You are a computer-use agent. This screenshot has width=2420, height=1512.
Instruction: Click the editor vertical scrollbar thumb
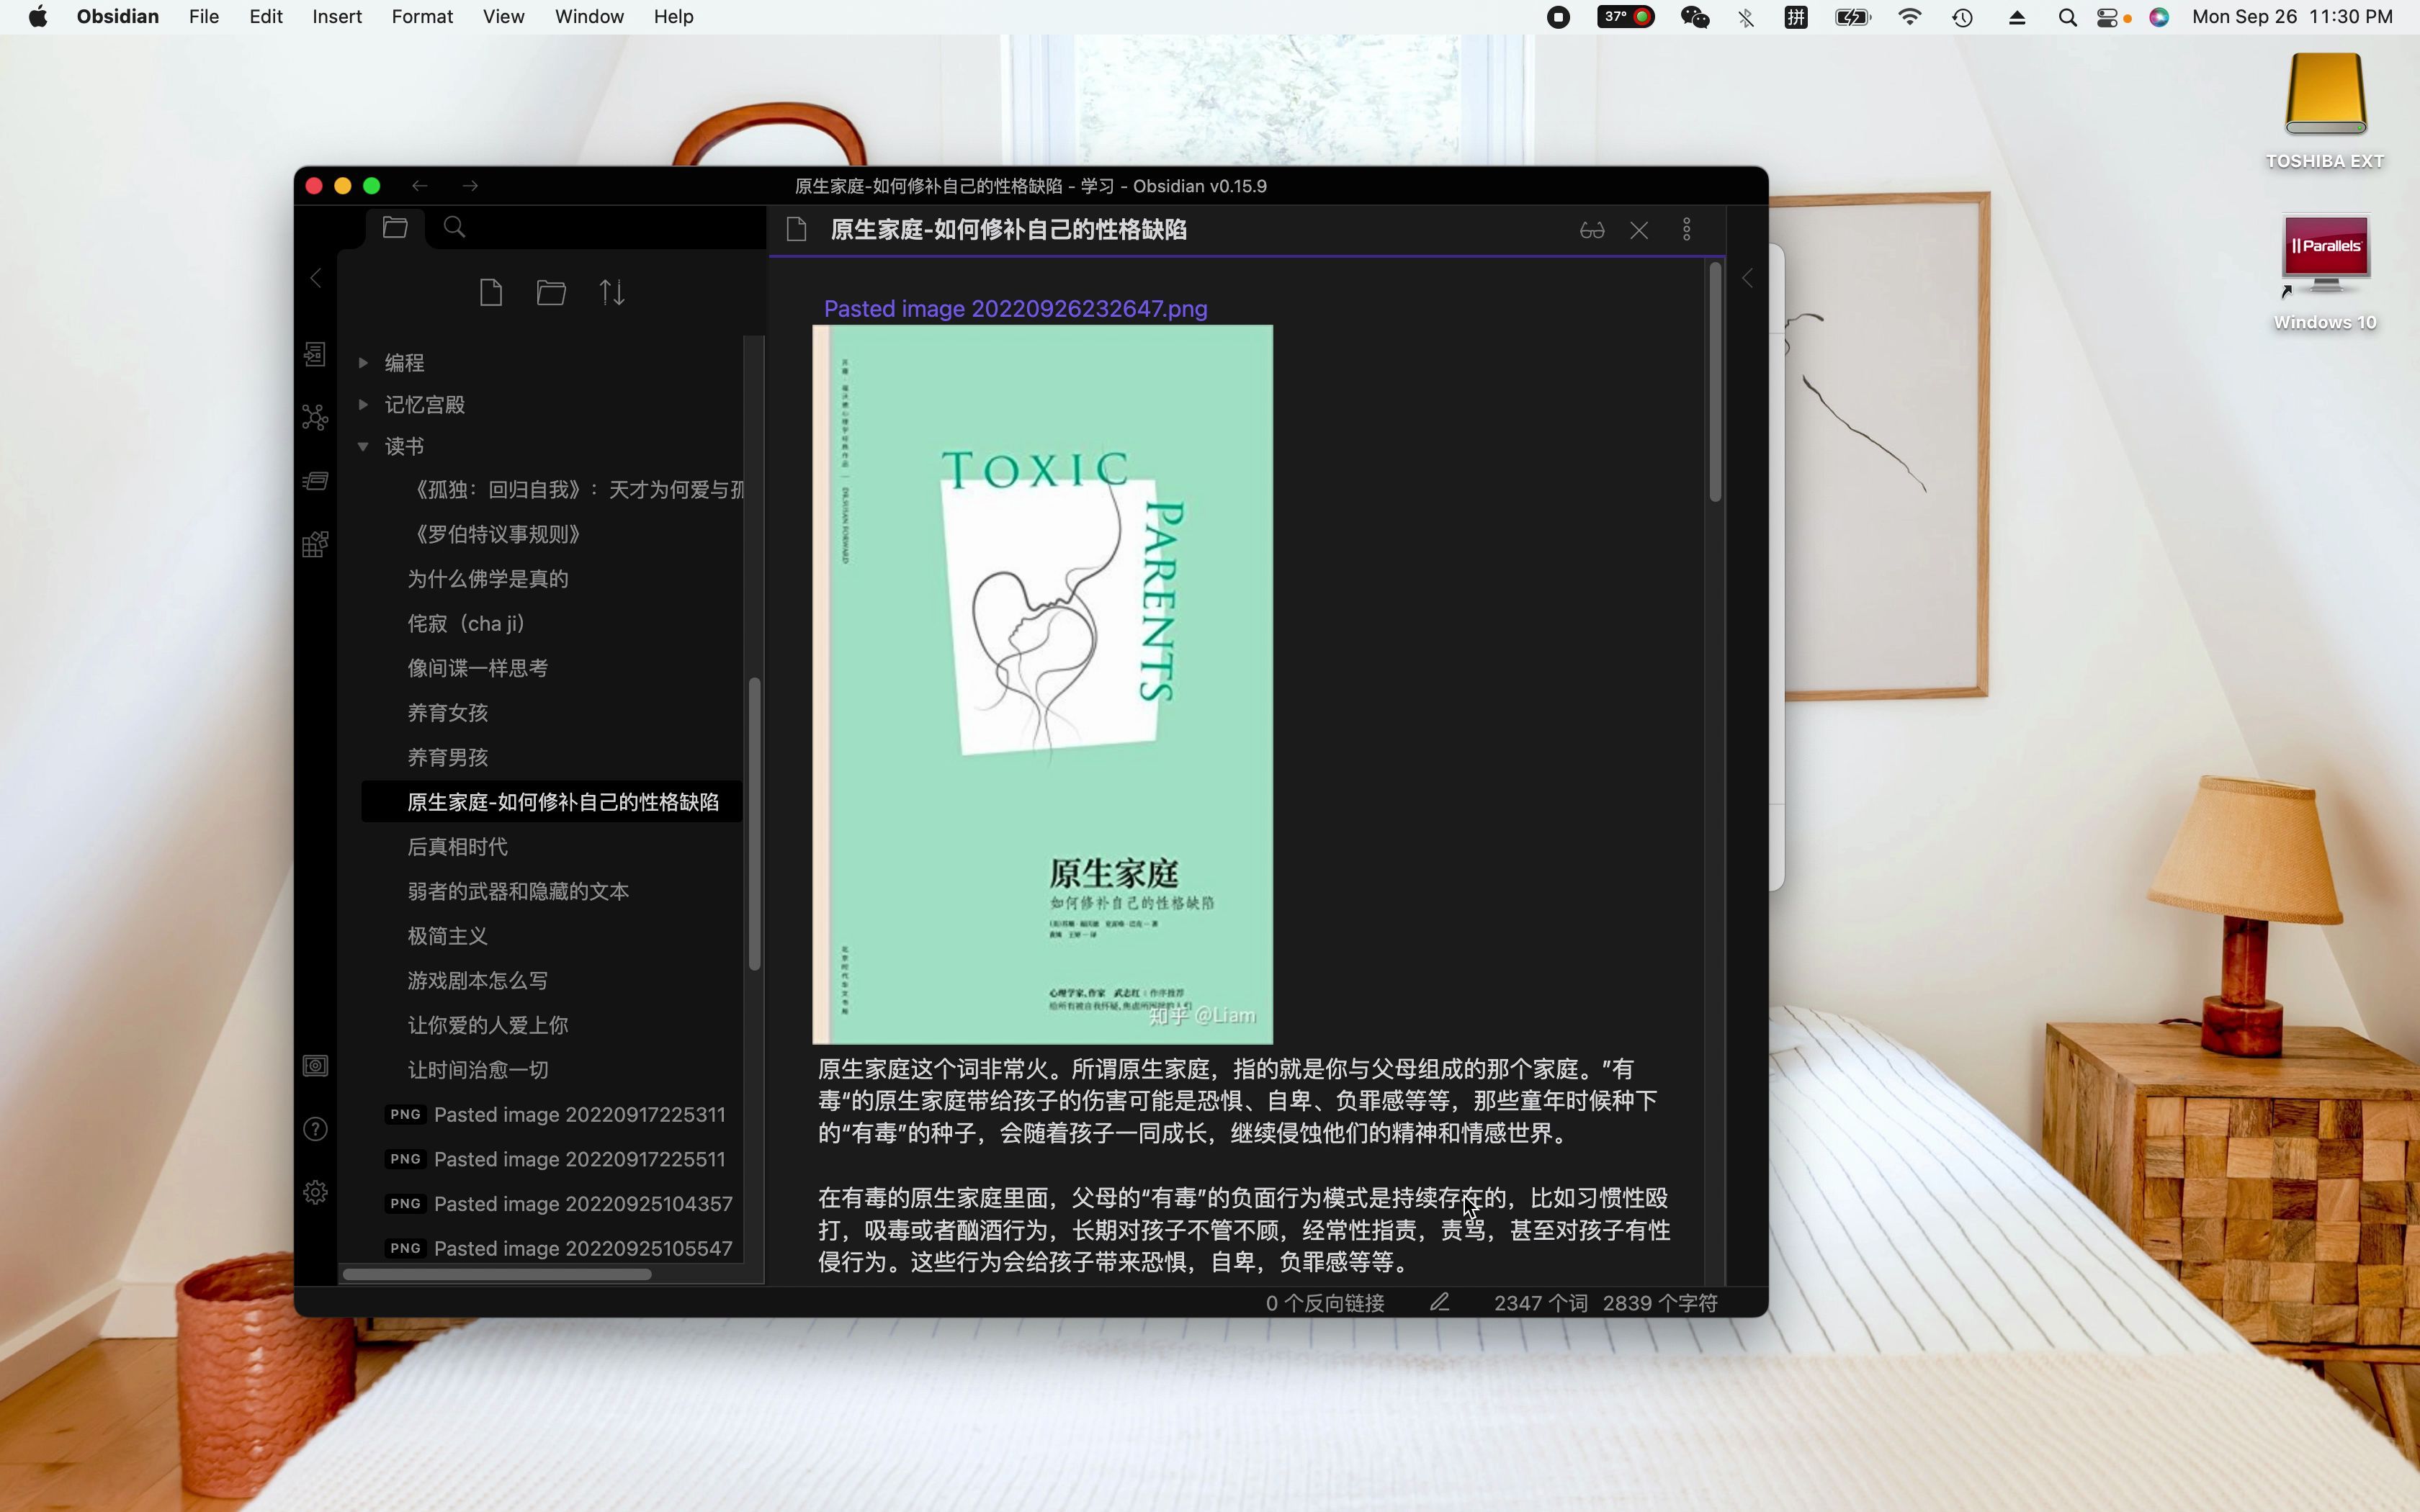1715,382
